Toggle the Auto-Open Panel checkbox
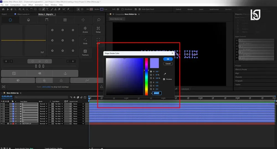Screen dimensions: 277x149 pos(140,9)
